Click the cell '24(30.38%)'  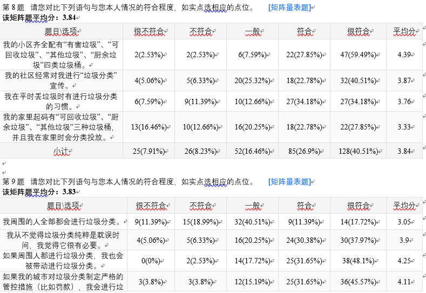304,240
